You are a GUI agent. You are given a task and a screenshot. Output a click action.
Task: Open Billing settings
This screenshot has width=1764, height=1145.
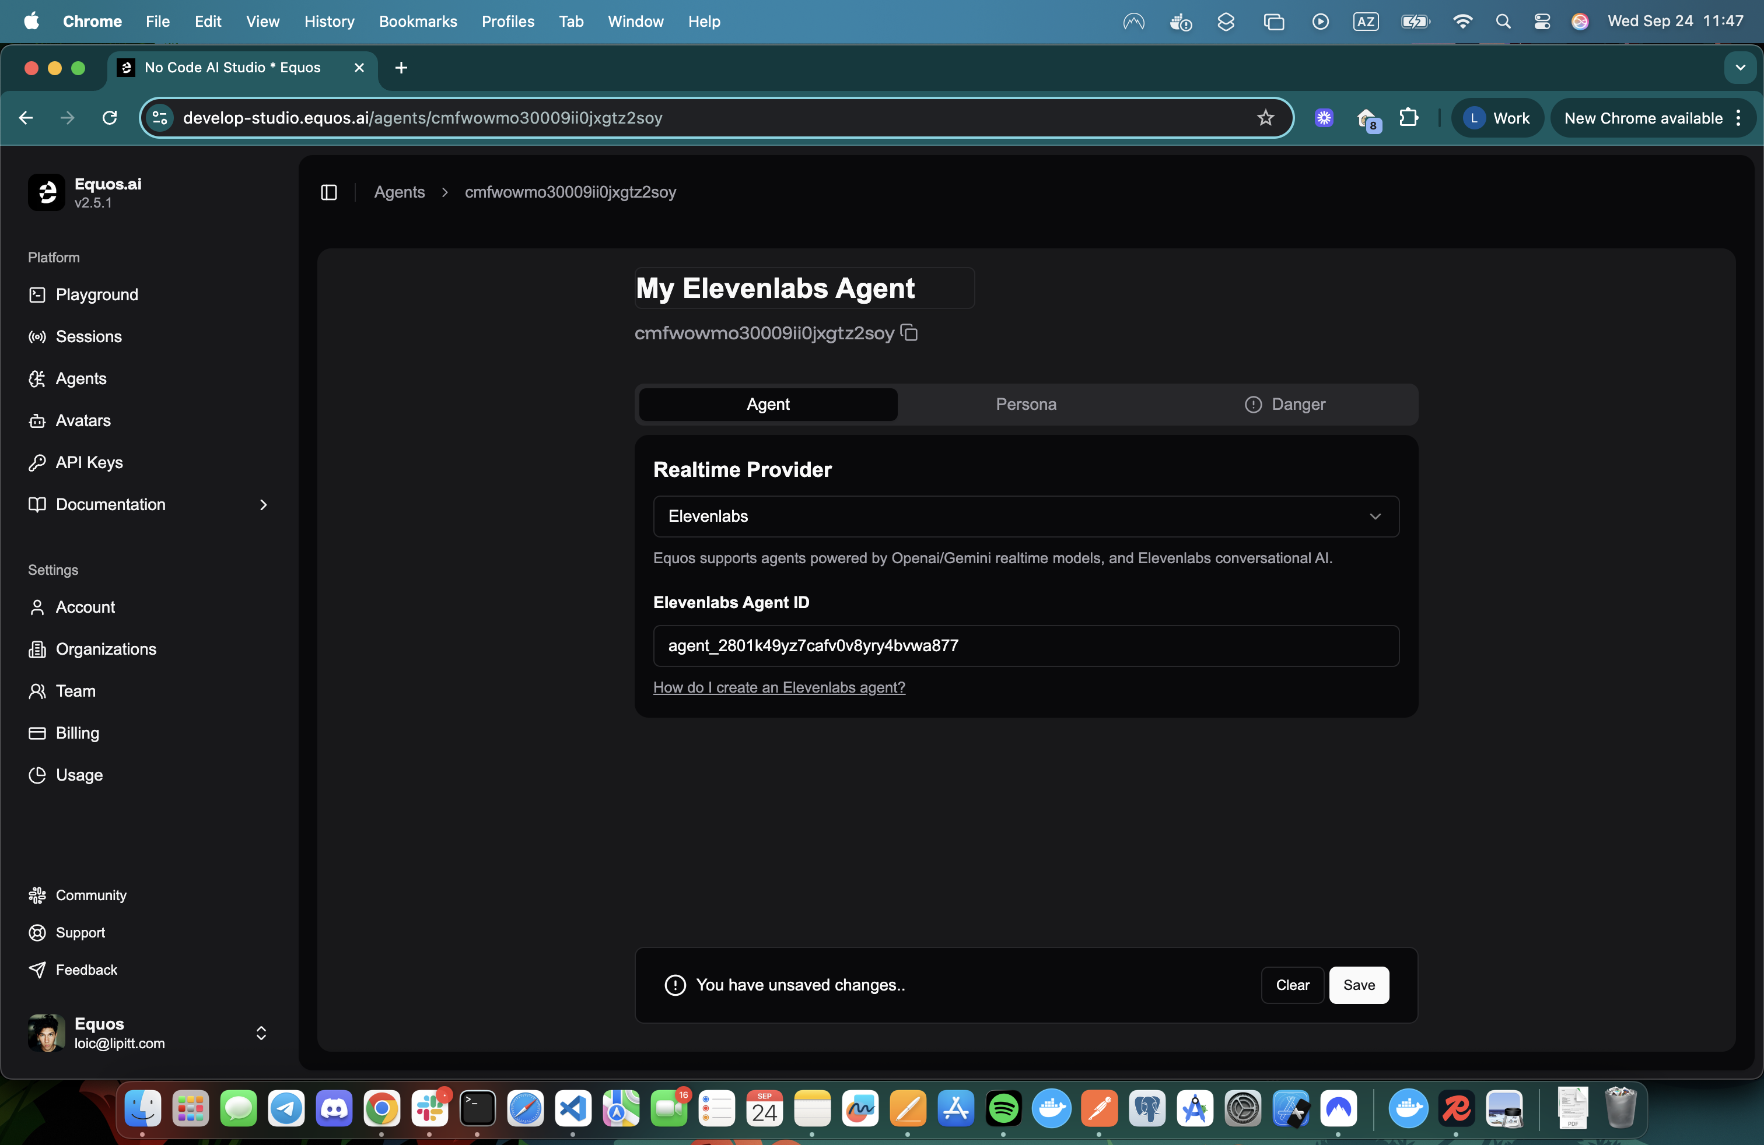(x=77, y=733)
